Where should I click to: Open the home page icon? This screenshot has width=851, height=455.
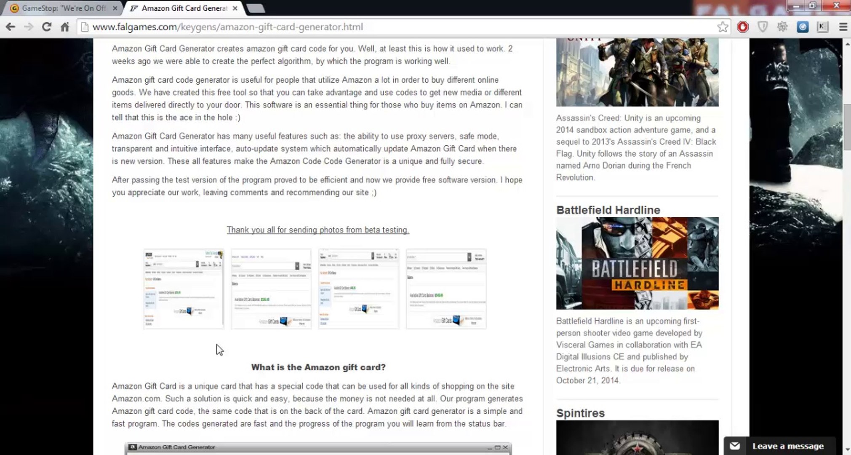coord(64,27)
